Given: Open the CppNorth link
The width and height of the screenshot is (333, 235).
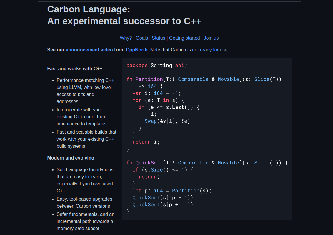Looking at the screenshot, I should click(x=136, y=50).
